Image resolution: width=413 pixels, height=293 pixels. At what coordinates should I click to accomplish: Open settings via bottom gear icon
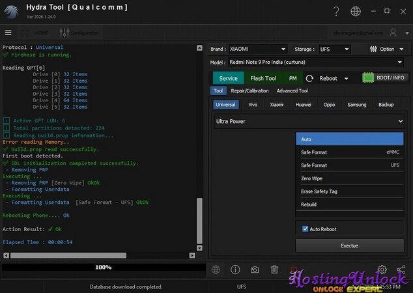pos(382,269)
